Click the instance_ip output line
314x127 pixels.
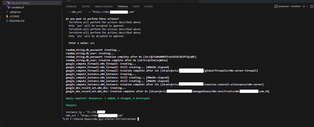(86, 112)
